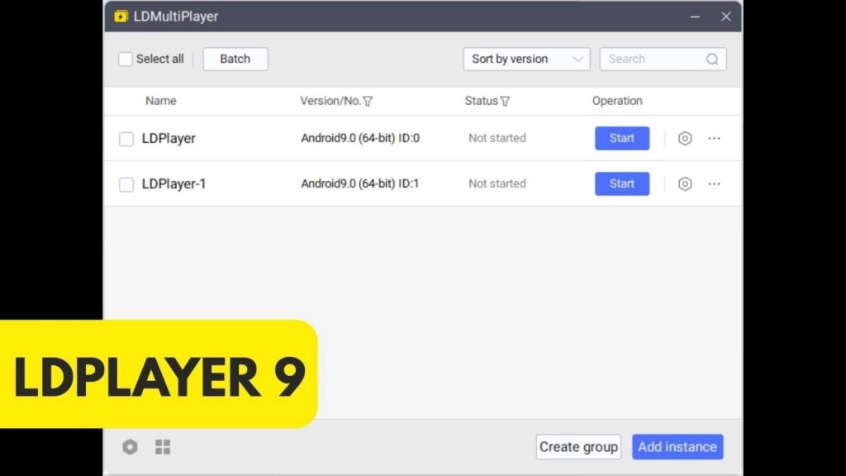Minimize the LDMultiPlayer window
The image size is (846, 476).
tap(695, 17)
